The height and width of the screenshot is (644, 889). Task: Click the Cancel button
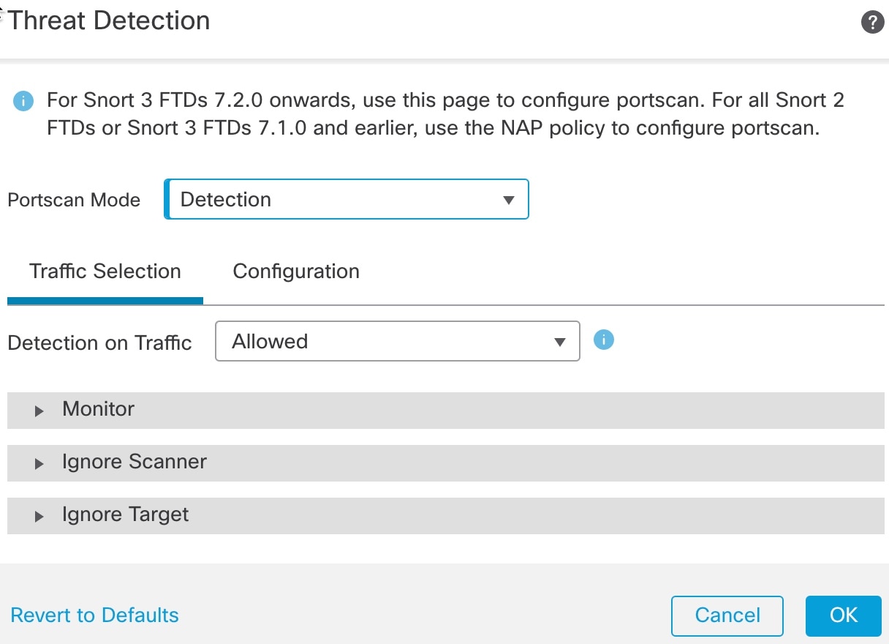coord(727,615)
